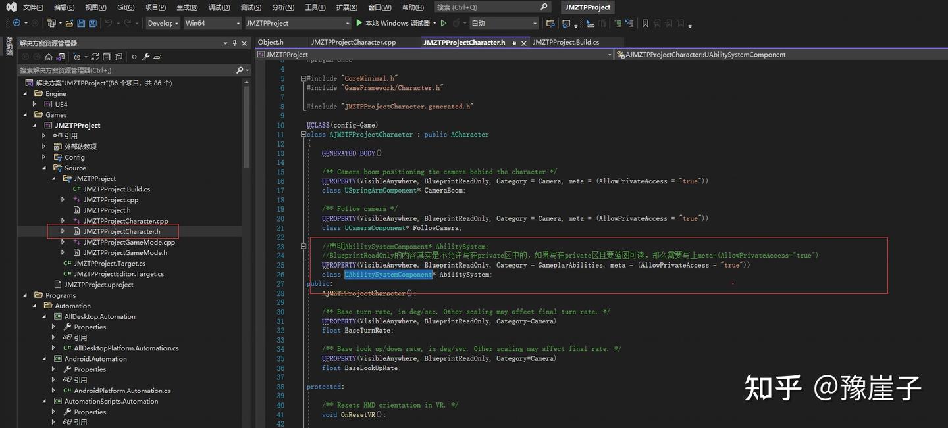Click the home icon in Solution Explorer
This screenshot has height=428, width=948.
[x=49, y=57]
